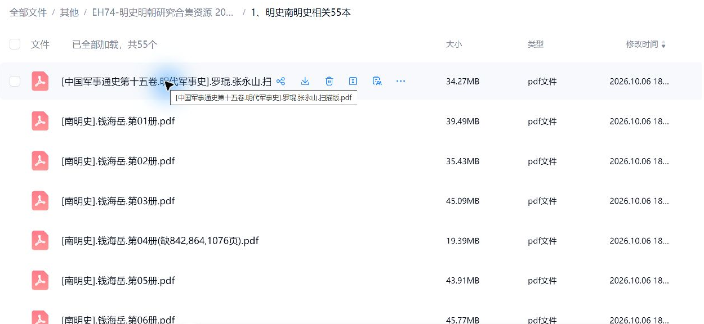The image size is (704, 324).
Task: Click size value 34.27MB
Action: (463, 82)
